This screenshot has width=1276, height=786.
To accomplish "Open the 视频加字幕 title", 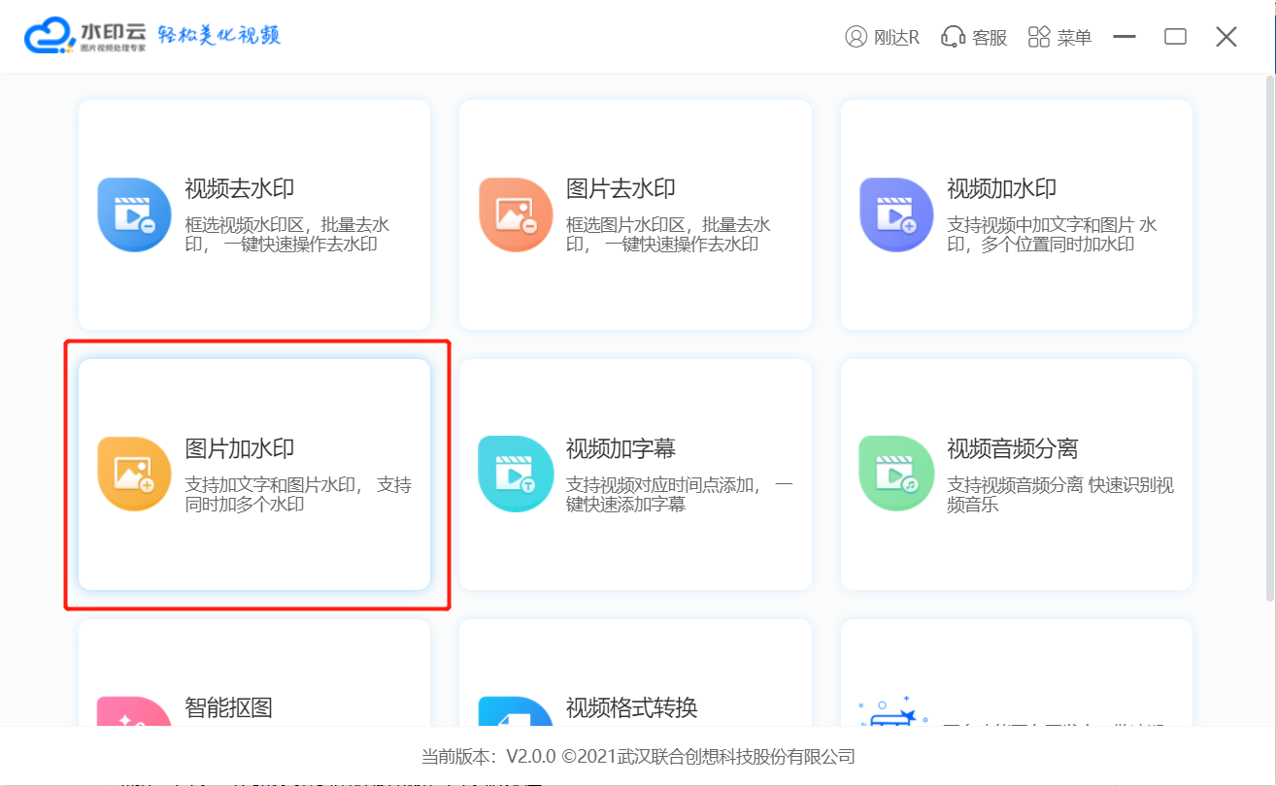I will 621,448.
